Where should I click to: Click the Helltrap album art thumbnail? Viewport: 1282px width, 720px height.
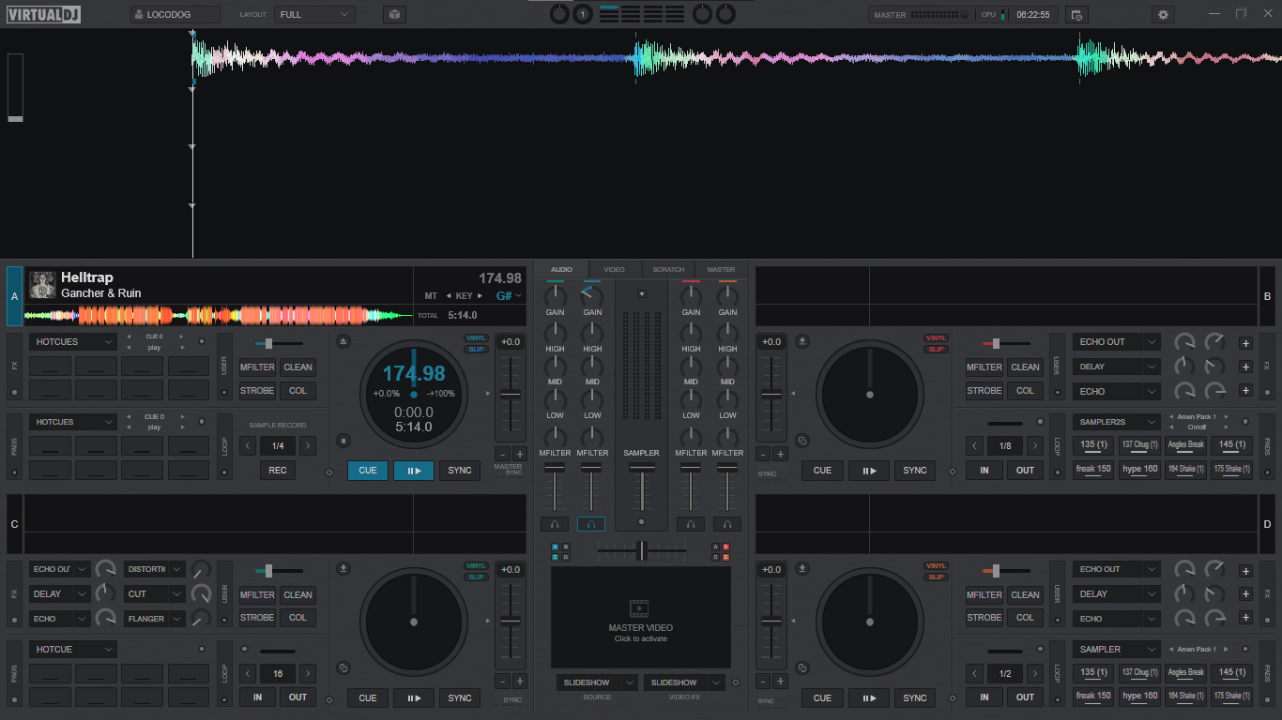click(42, 285)
